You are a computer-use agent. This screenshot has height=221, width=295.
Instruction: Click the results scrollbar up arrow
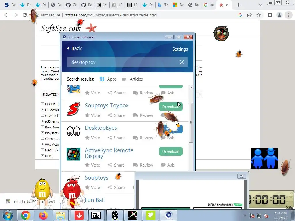[191, 88]
